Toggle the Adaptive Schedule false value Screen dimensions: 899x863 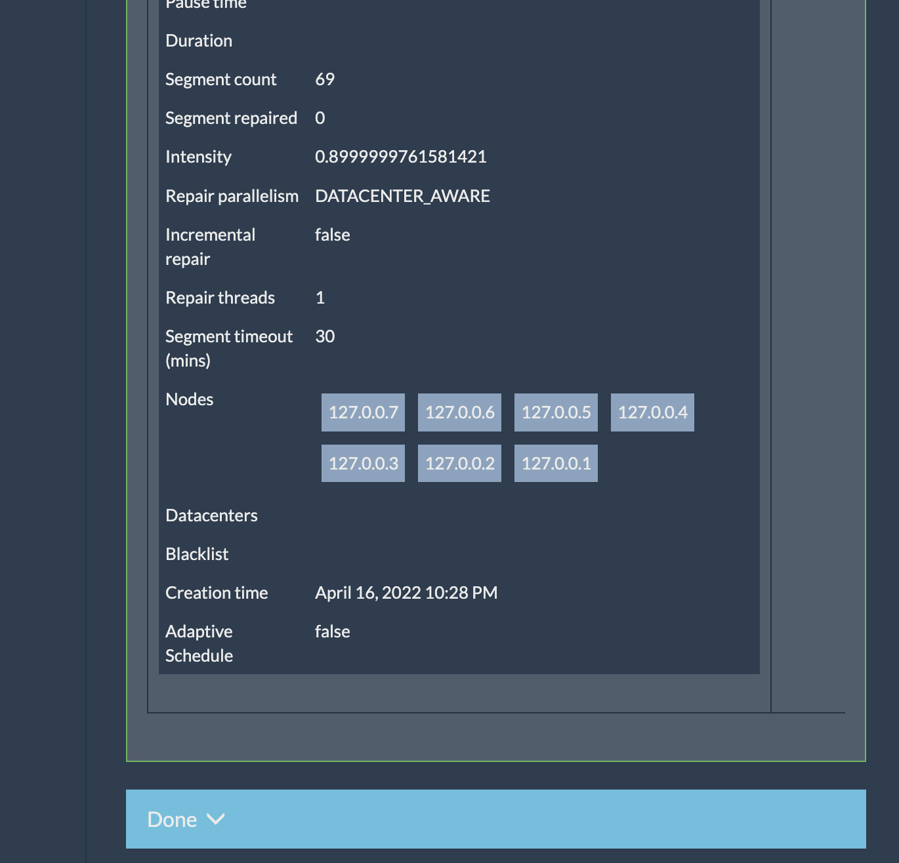(x=333, y=632)
